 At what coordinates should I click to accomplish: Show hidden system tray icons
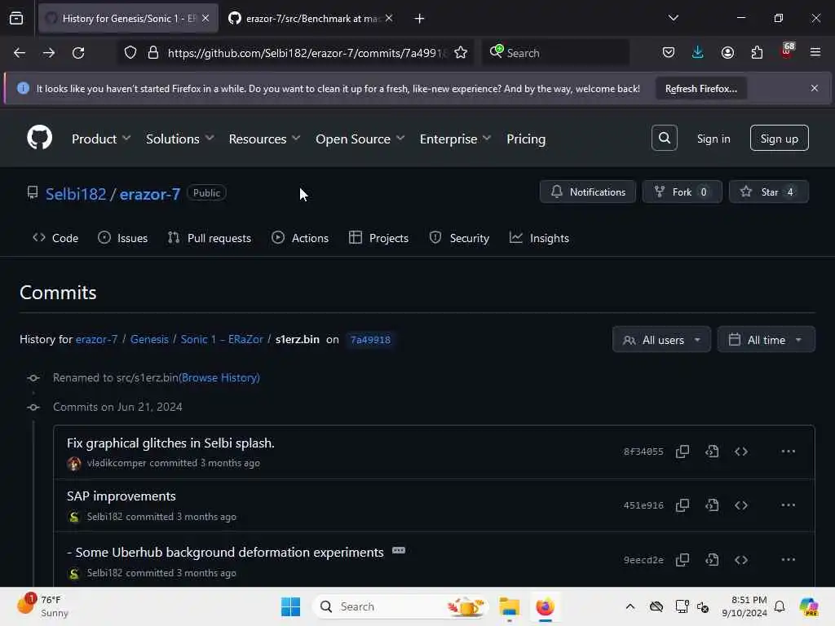coord(630,606)
